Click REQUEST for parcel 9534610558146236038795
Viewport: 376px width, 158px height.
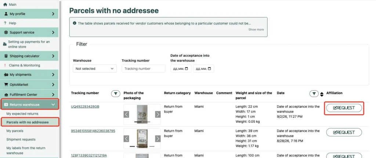click(x=344, y=132)
